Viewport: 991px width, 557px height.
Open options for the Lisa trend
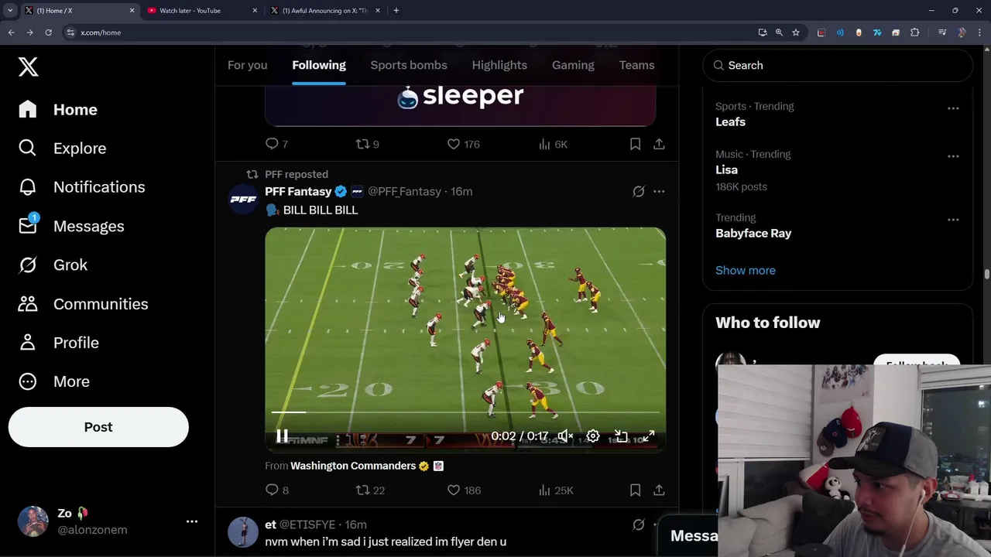pyautogui.click(x=953, y=156)
